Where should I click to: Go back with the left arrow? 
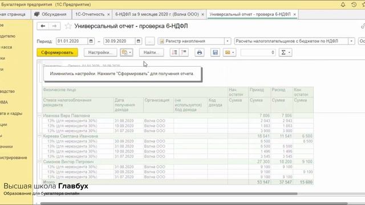click(43, 26)
